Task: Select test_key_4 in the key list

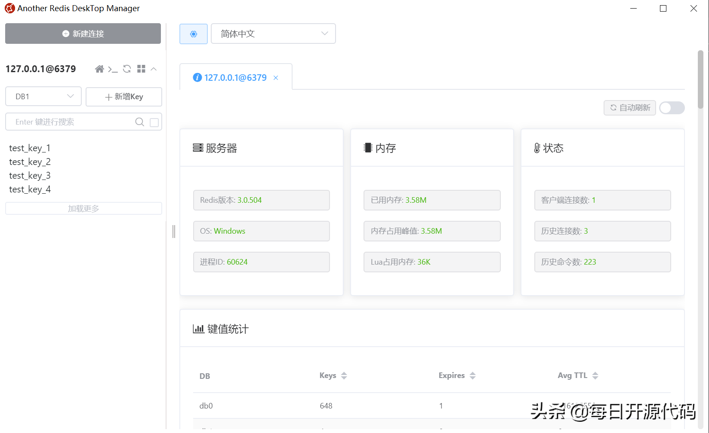Action: point(30,189)
